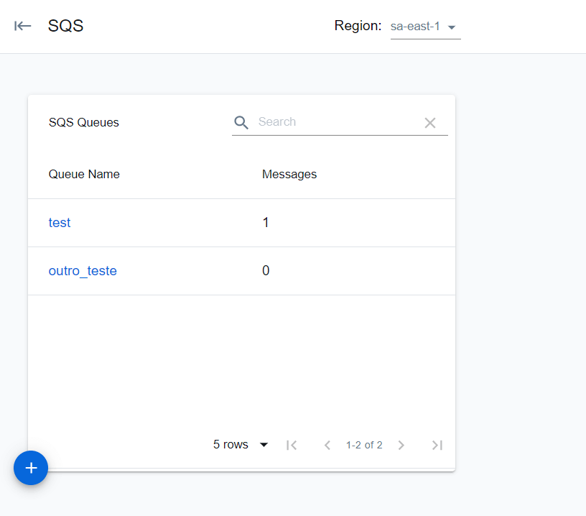
Task: Click the 1-2 of 2 pagination label
Action: pyautogui.click(x=364, y=445)
